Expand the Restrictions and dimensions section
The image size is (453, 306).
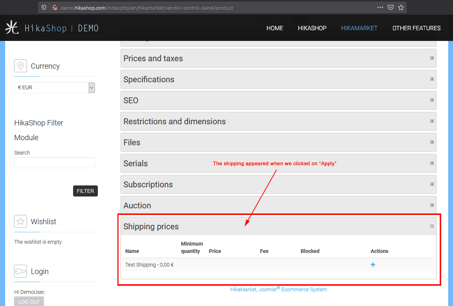click(x=432, y=121)
